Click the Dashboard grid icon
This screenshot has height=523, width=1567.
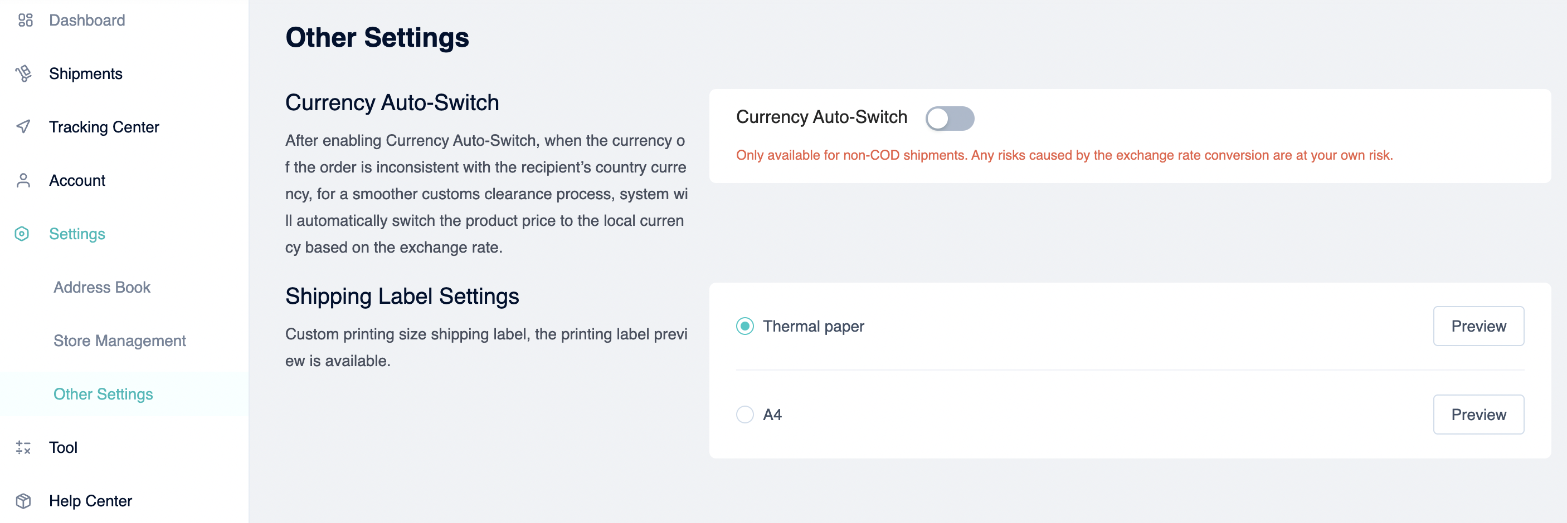(x=25, y=20)
